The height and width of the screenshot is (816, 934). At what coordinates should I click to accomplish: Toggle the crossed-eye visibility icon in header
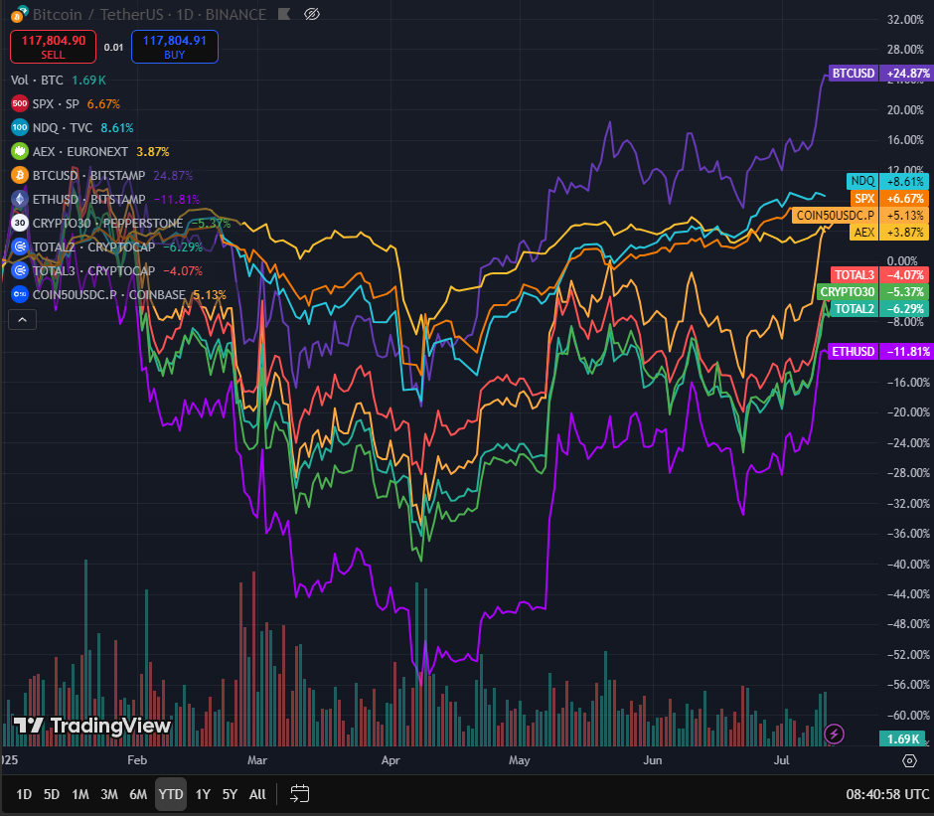tap(312, 14)
